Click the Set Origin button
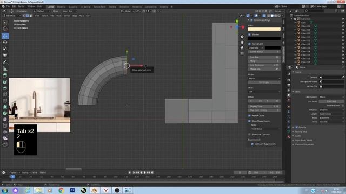 click(264, 82)
